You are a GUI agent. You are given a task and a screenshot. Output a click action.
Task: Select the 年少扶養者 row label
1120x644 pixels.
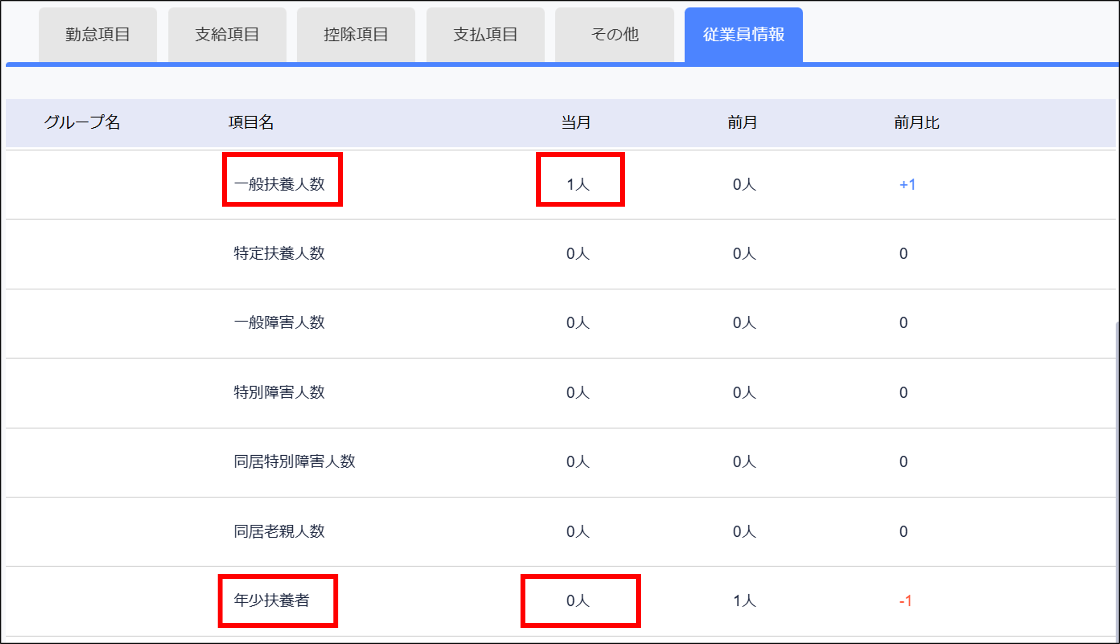click(272, 600)
